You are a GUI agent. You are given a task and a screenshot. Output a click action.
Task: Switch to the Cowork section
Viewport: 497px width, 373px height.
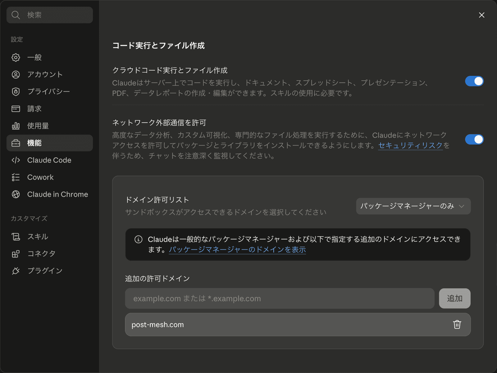point(50,177)
